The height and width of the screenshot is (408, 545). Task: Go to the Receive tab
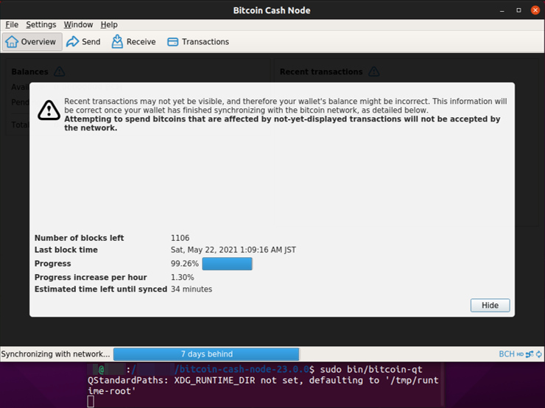click(133, 42)
